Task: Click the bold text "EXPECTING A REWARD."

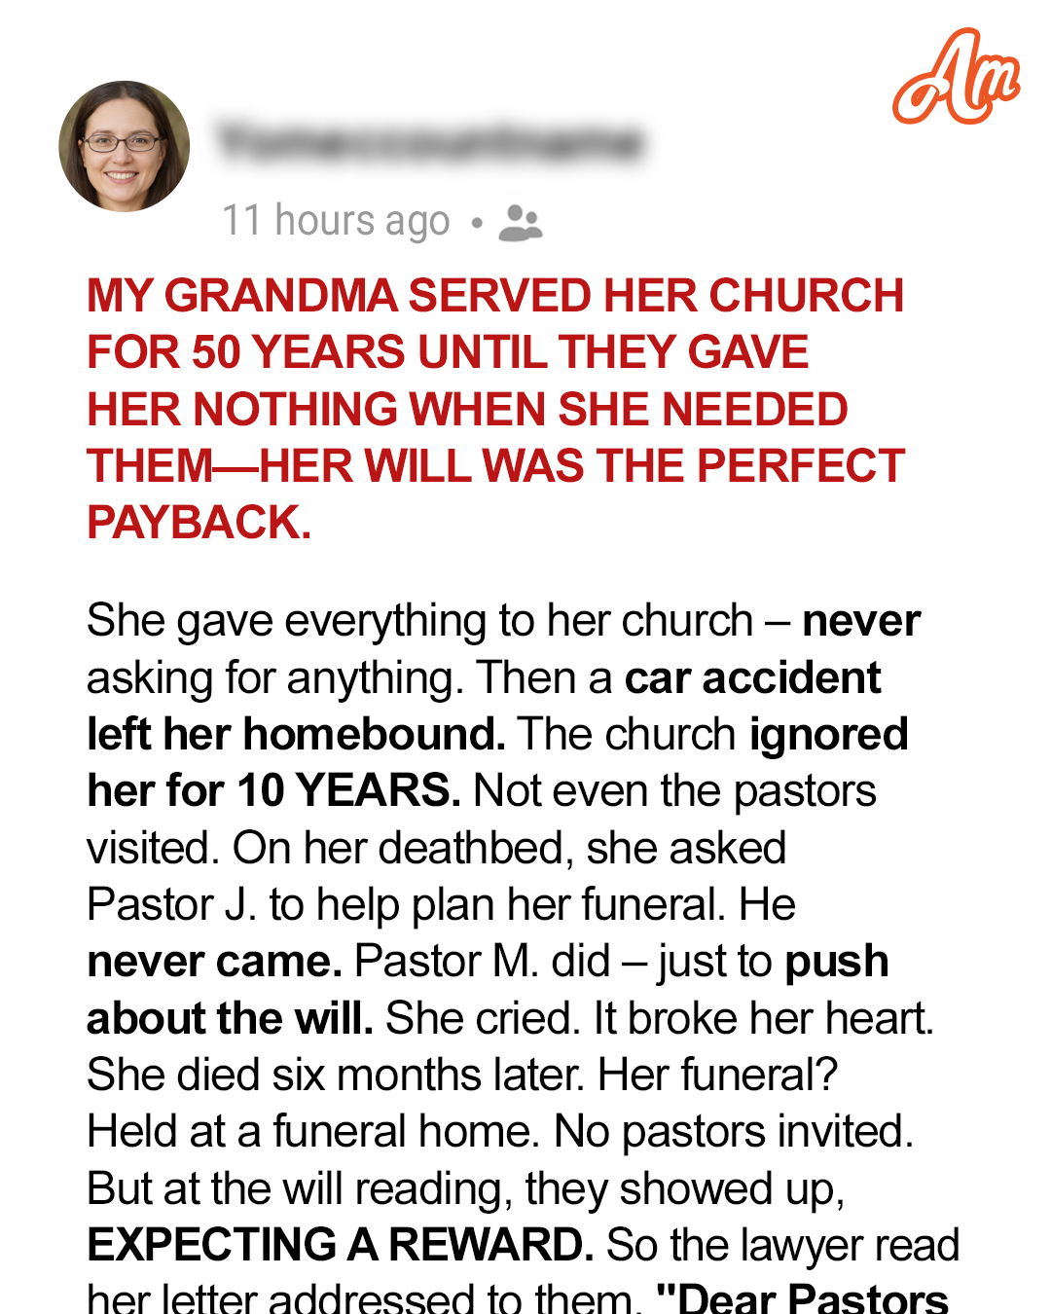Action: (340, 1245)
